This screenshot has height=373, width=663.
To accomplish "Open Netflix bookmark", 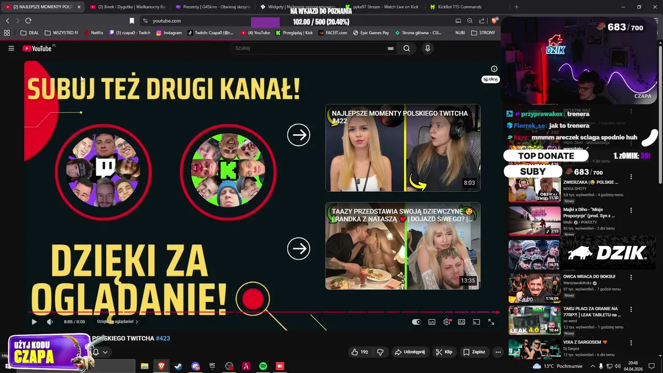I will coord(93,33).
